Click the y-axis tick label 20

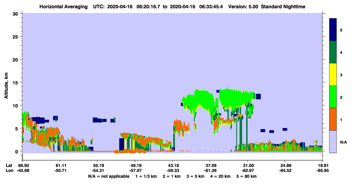[16, 59]
